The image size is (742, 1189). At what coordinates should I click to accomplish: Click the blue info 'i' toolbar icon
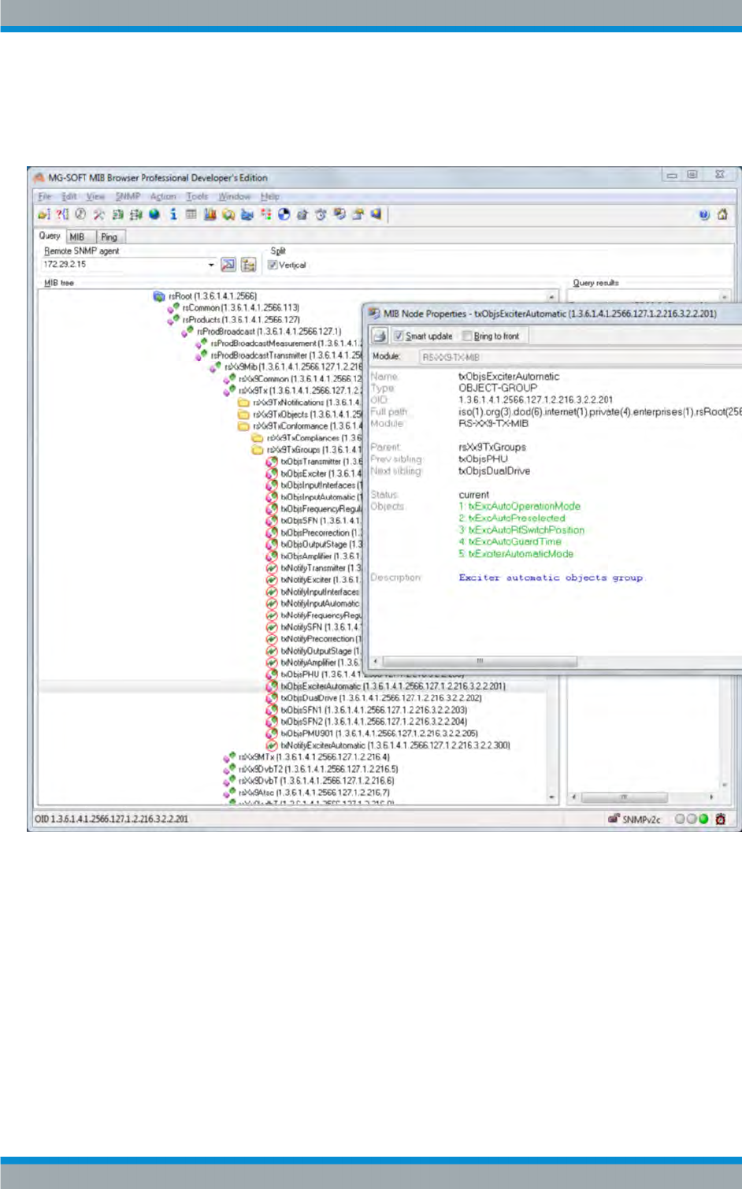pos(173,214)
